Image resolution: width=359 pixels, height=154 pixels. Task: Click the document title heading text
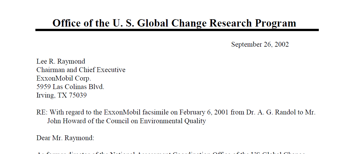[174, 23]
